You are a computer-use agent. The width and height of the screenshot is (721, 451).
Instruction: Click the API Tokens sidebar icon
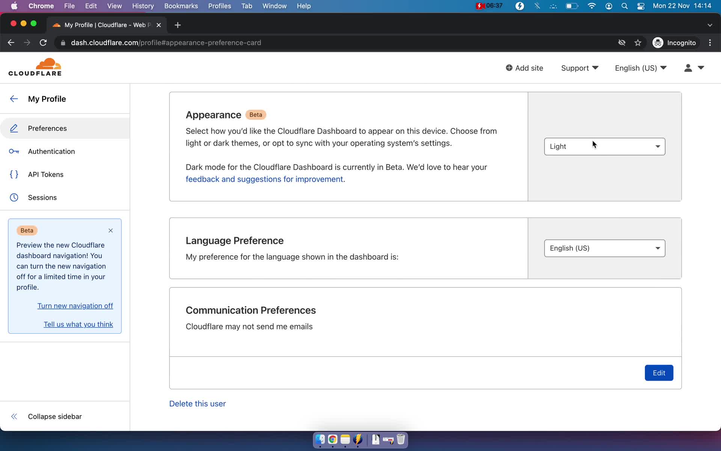14,174
